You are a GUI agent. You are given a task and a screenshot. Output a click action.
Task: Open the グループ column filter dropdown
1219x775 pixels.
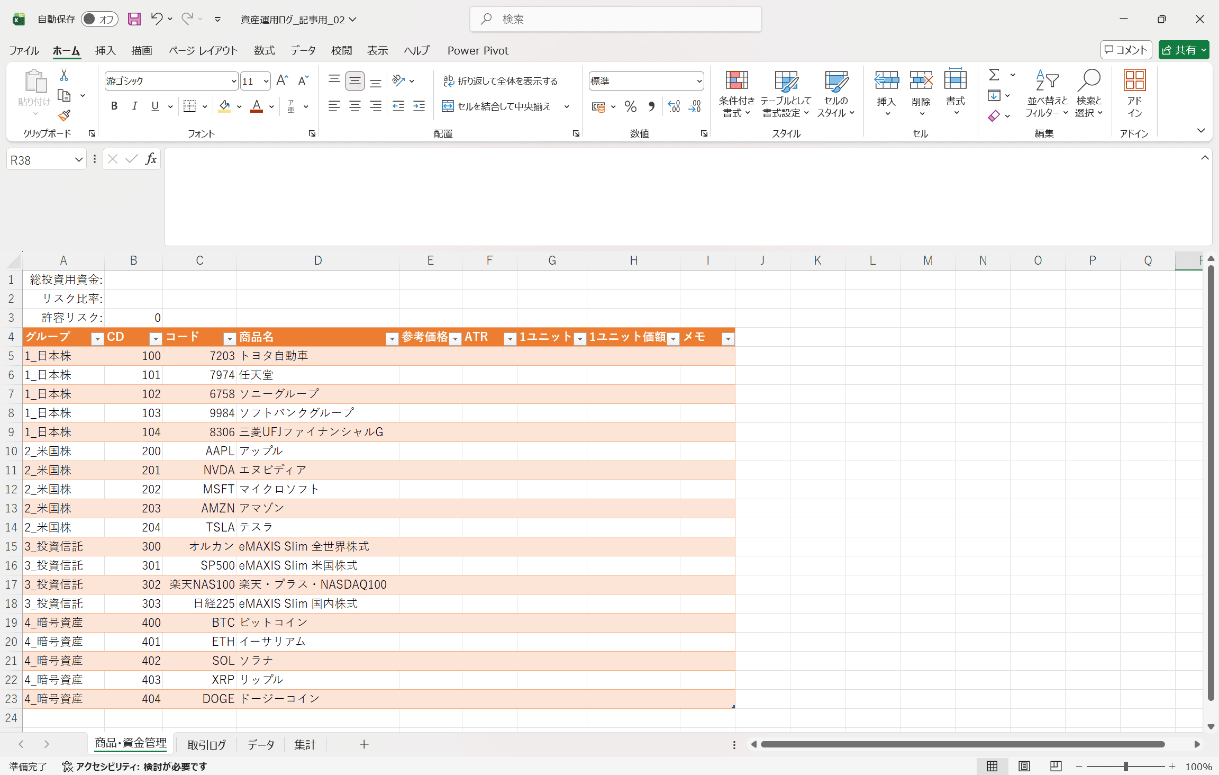97,339
